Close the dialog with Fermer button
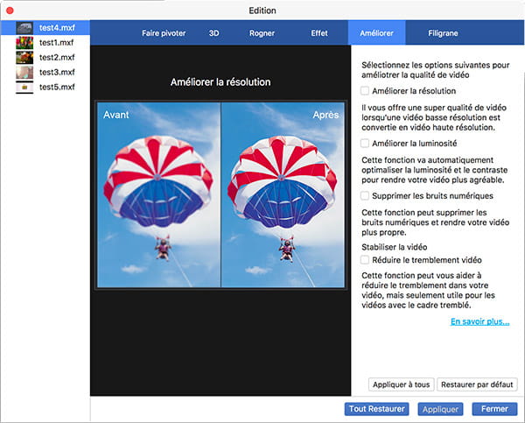Image resolution: width=525 pixels, height=423 pixels. [x=494, y=409]
